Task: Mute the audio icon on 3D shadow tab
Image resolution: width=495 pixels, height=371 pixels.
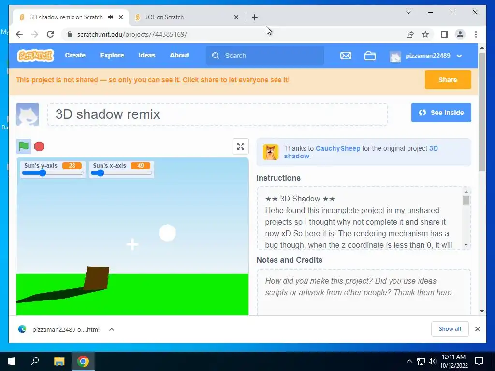Action: click(111, 17)
